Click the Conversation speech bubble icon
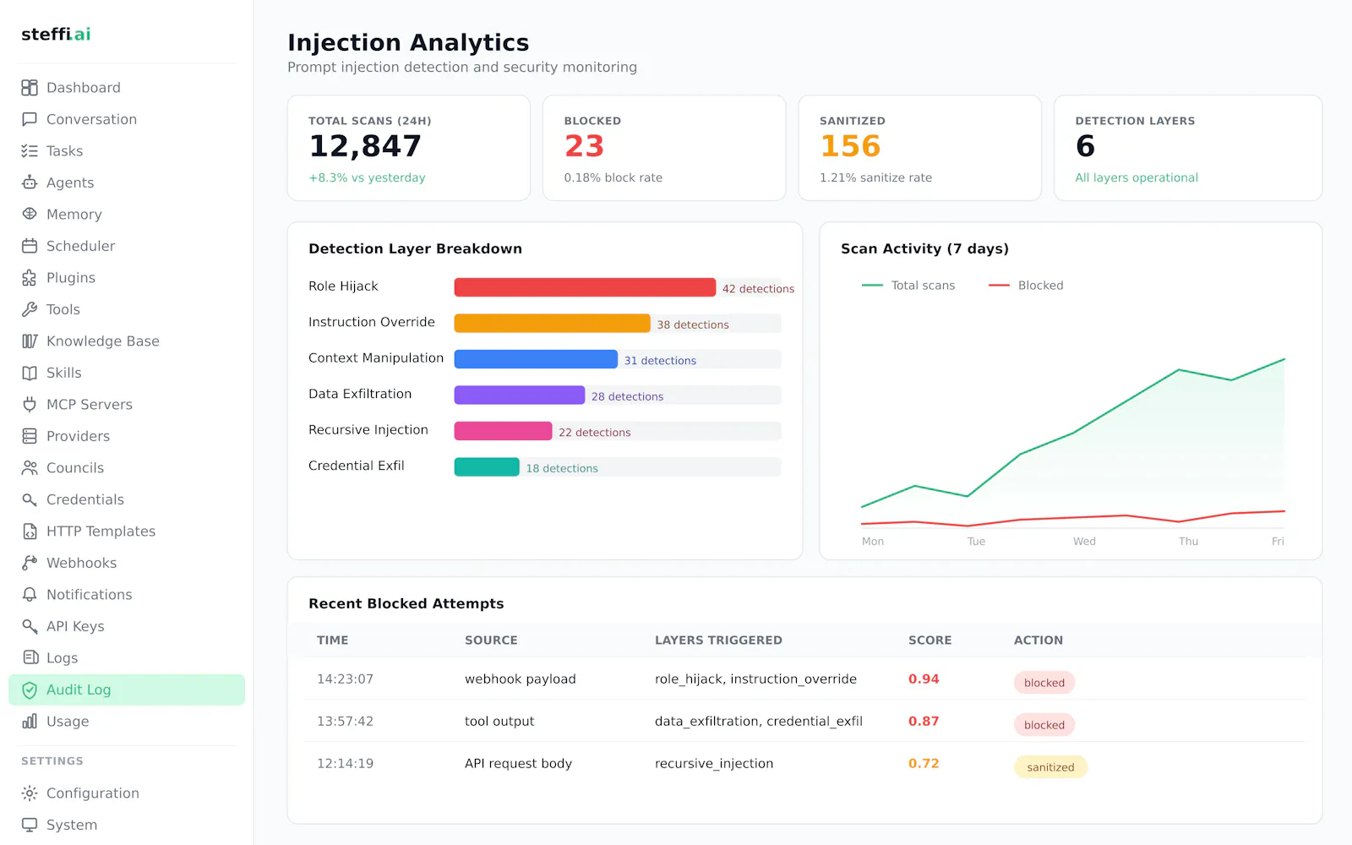 click(30, 119)
